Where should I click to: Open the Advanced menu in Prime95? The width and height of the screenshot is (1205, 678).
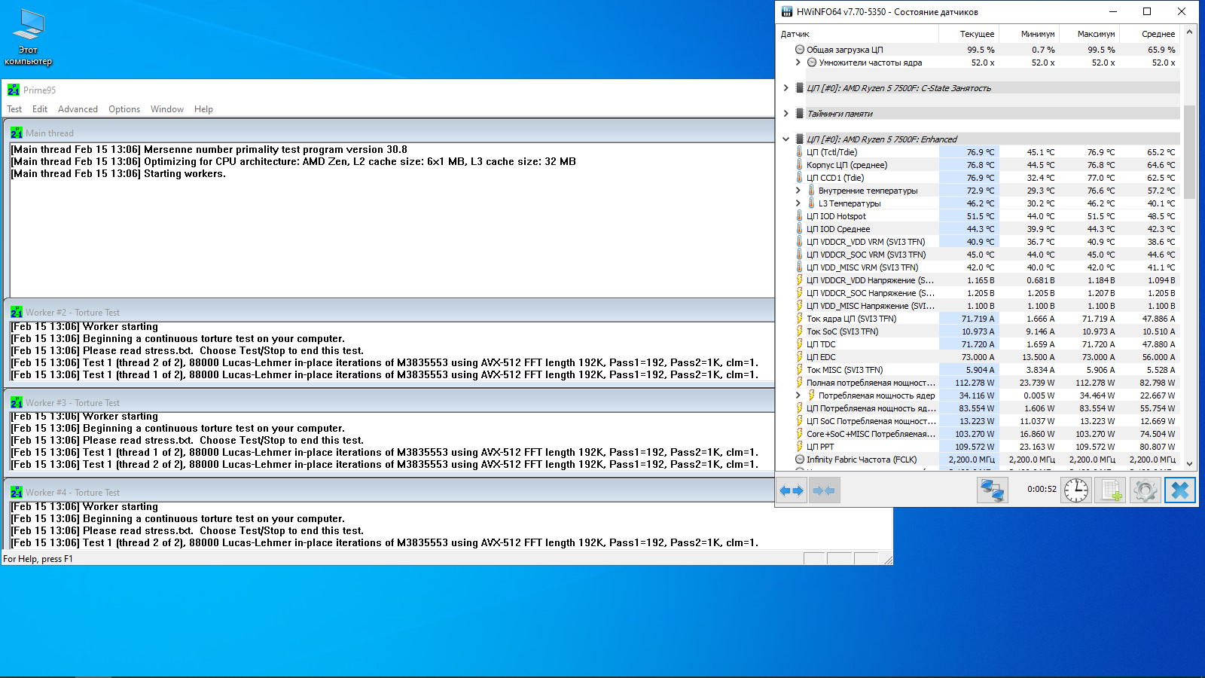[78, 109]
